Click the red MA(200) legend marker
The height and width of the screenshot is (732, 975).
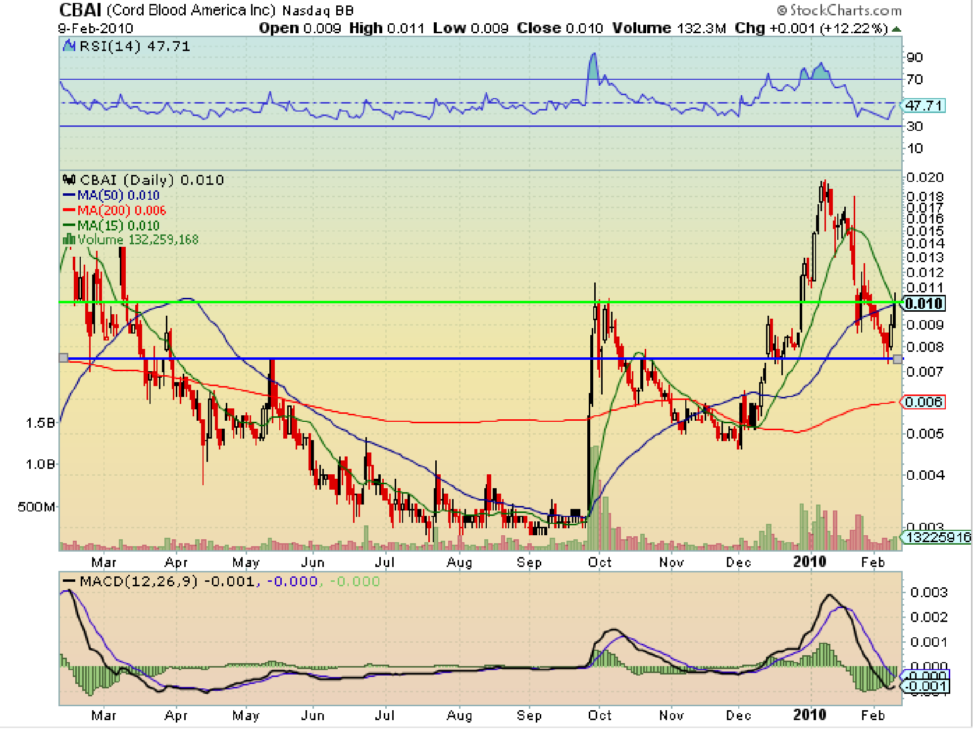point(69,210)
